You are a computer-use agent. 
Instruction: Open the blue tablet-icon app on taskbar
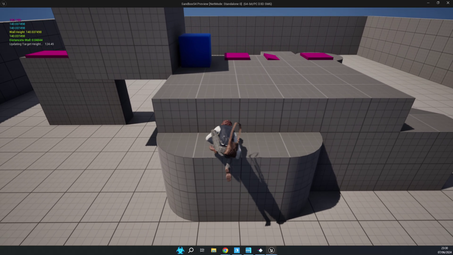pos(237,250)
